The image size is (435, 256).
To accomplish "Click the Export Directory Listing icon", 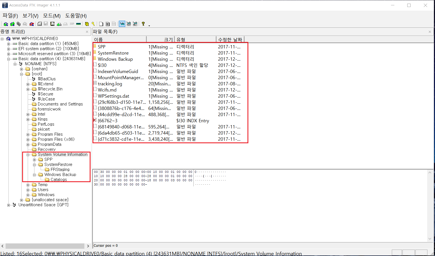I will coord(114,24).
